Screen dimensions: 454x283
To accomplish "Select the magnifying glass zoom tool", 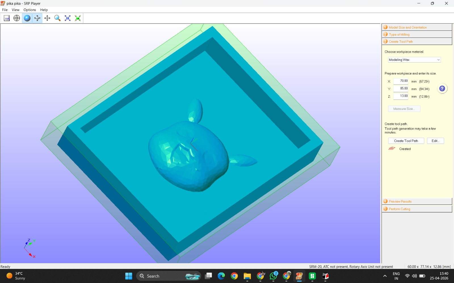I will click(57, 18).
